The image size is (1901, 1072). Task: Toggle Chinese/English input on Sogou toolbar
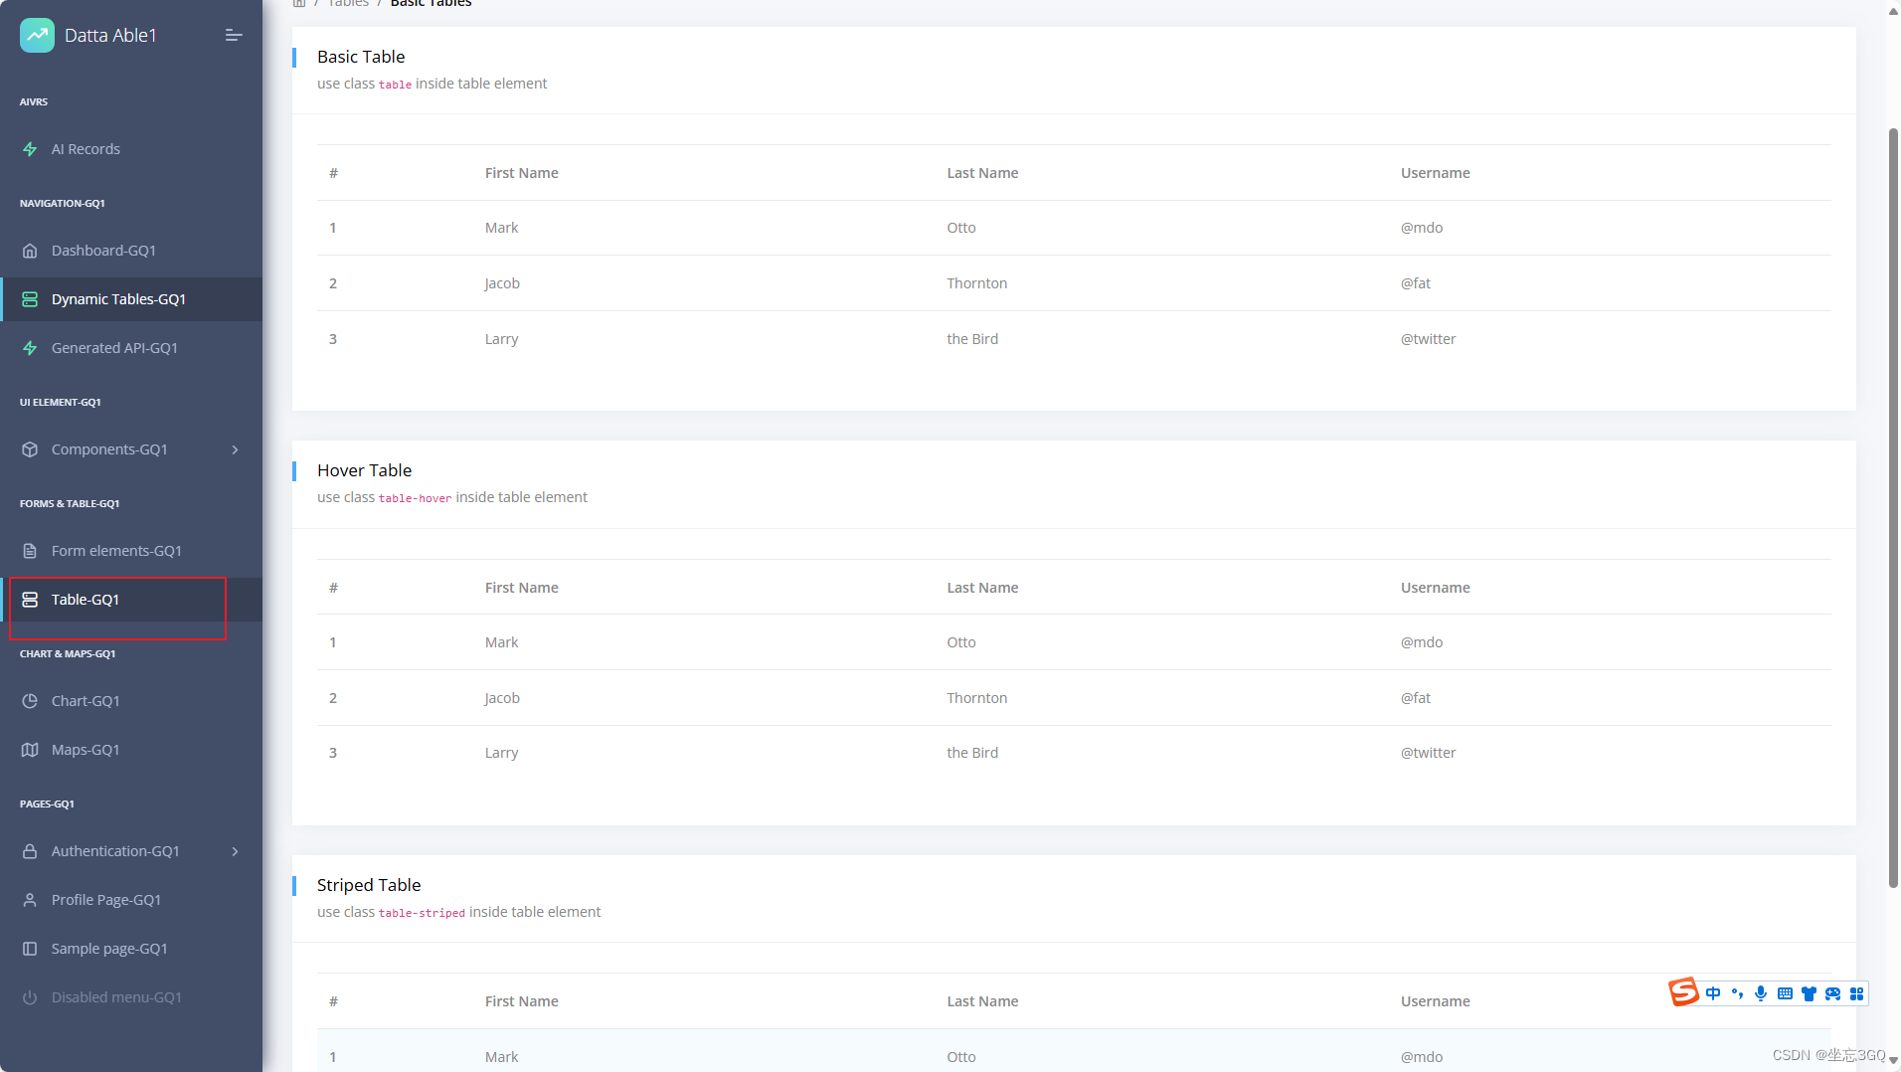pyautogui.click(x=1713, y=992)
